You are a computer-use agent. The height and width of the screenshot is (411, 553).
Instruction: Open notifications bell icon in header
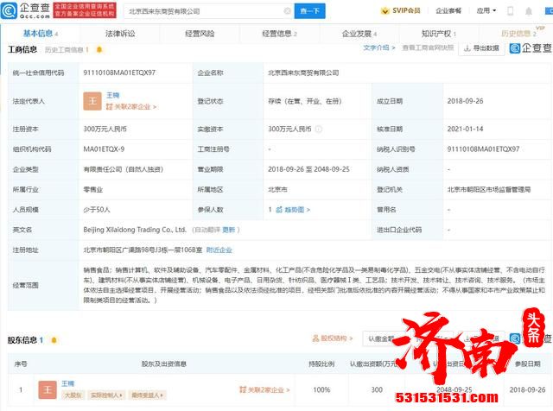click(528, 11)
